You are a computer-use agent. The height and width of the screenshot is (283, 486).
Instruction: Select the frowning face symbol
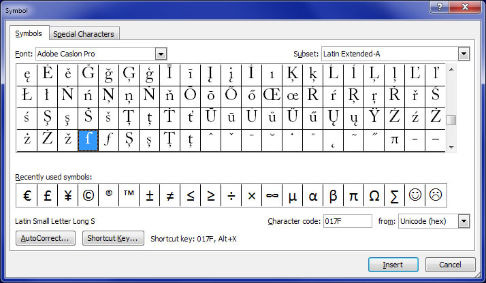pos(435,196)
